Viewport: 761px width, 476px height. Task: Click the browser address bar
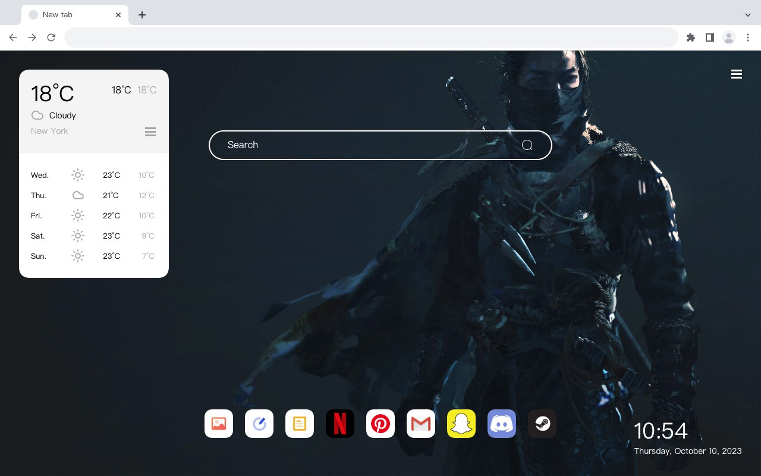tap(371, 37)
